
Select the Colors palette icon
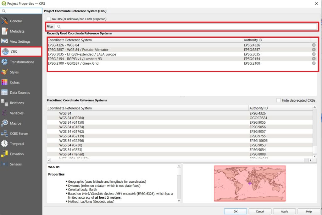(x=4, y=82)
